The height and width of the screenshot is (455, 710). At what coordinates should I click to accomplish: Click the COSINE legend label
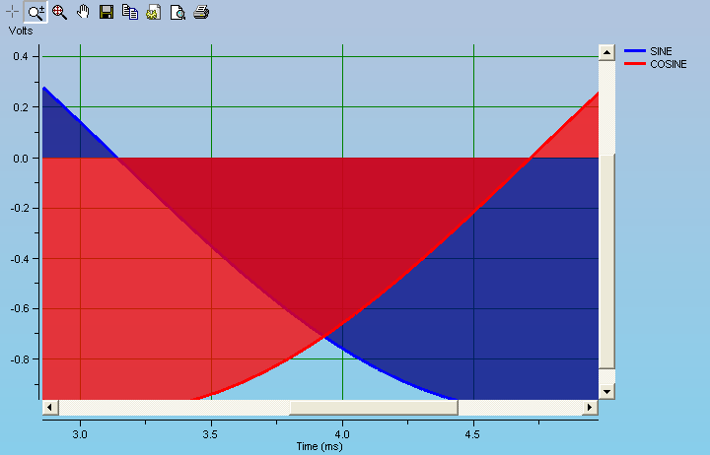pyautogui.click(x=668, y=64)
